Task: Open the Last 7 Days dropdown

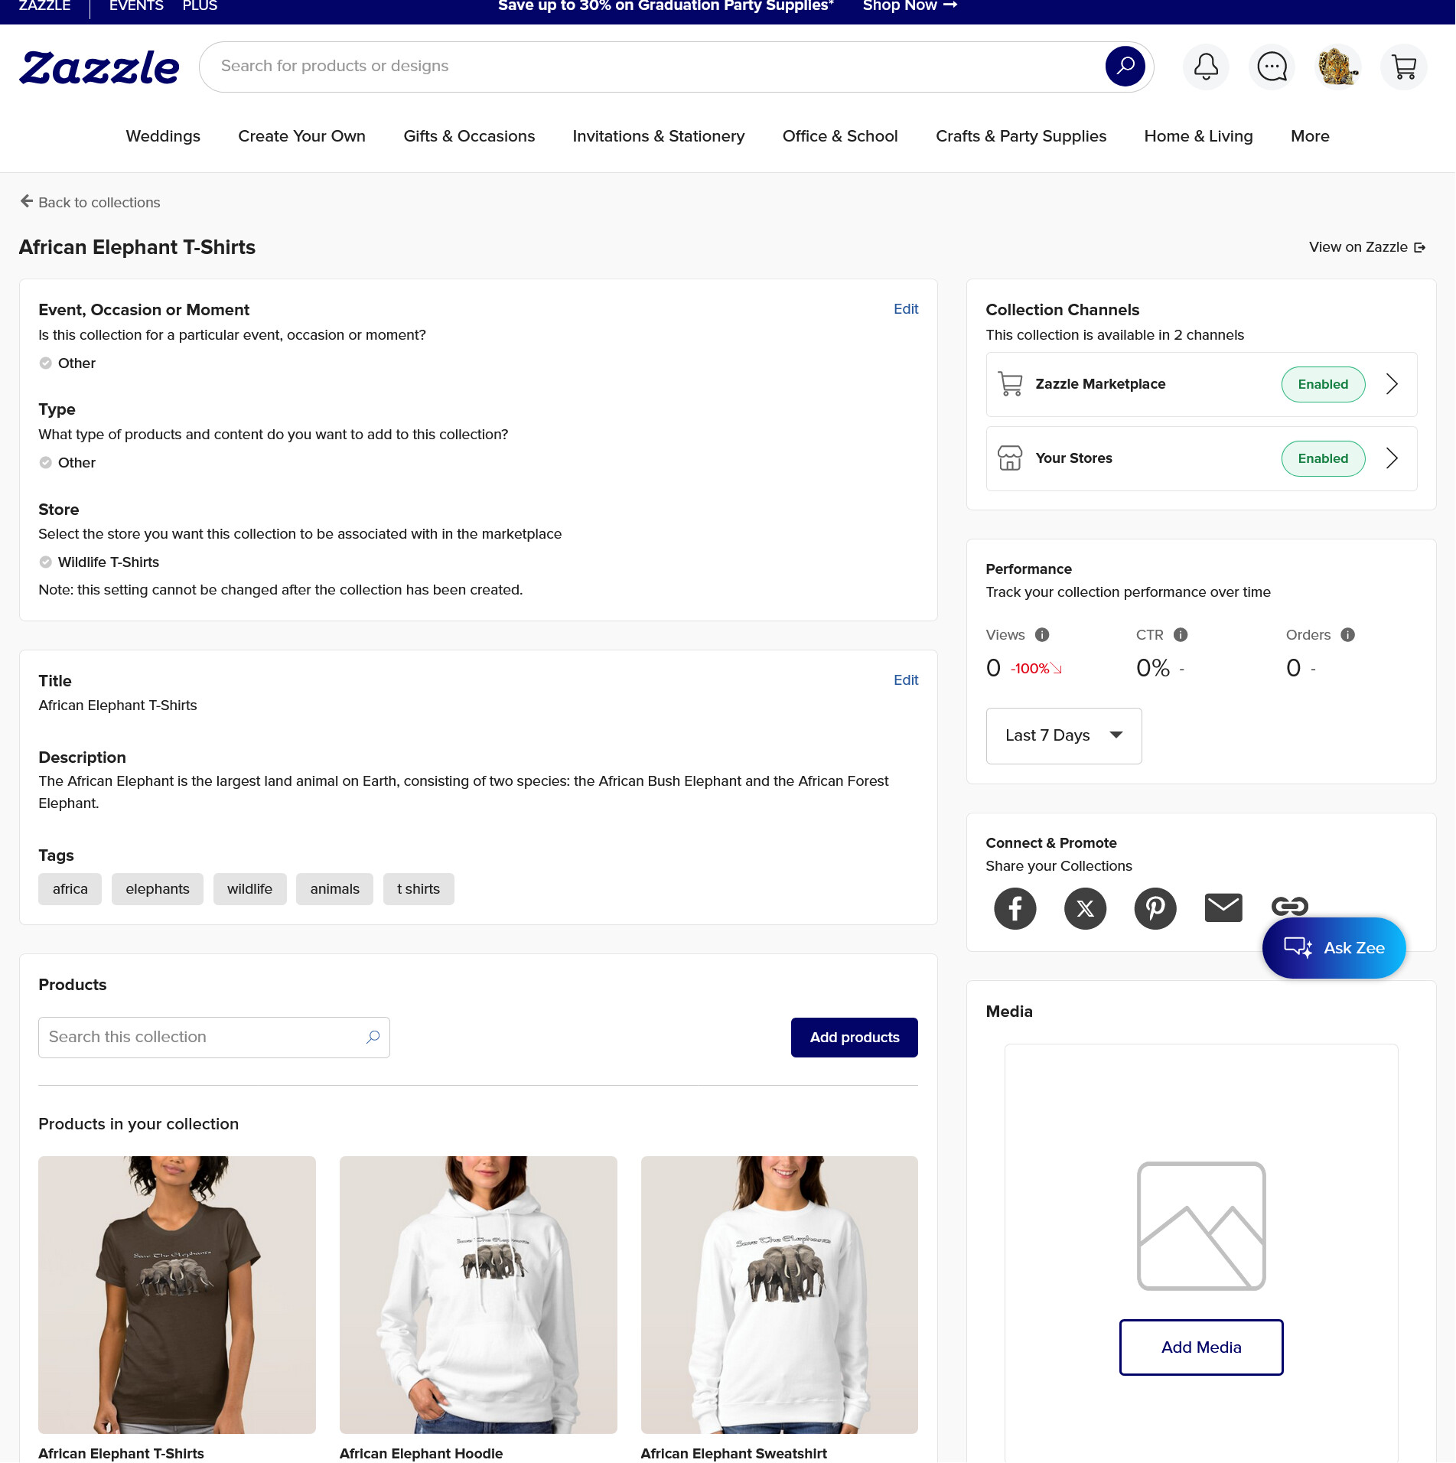Action: pos(1063,736)
